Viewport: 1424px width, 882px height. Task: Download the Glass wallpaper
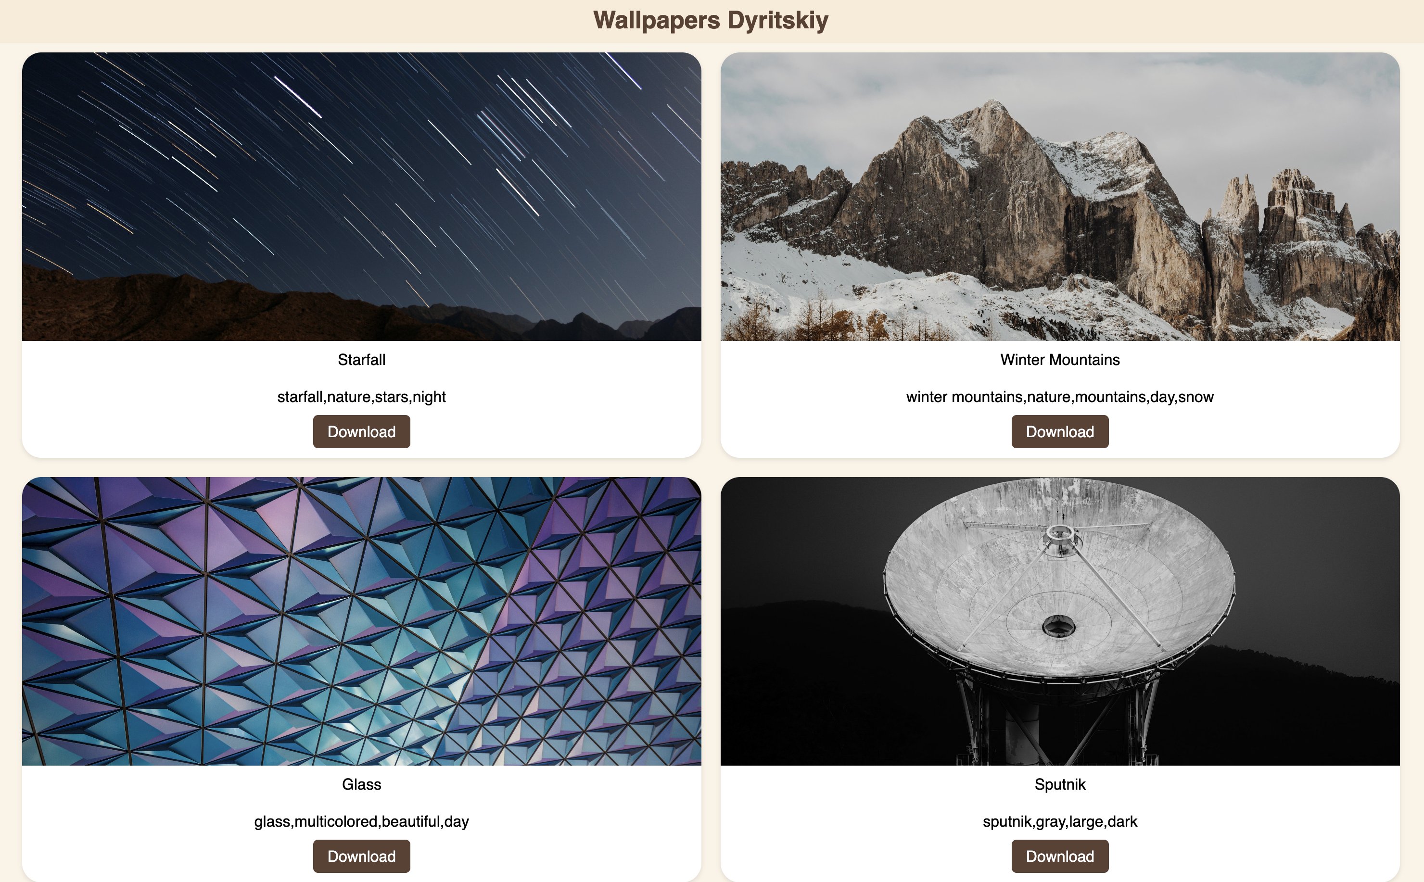coord(362,857)
